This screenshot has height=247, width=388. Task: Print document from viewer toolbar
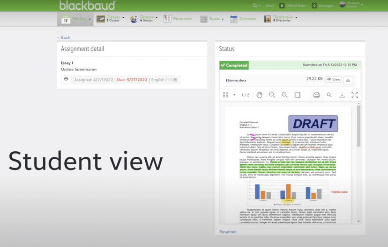pyautogui.click(x=316, y=95)
